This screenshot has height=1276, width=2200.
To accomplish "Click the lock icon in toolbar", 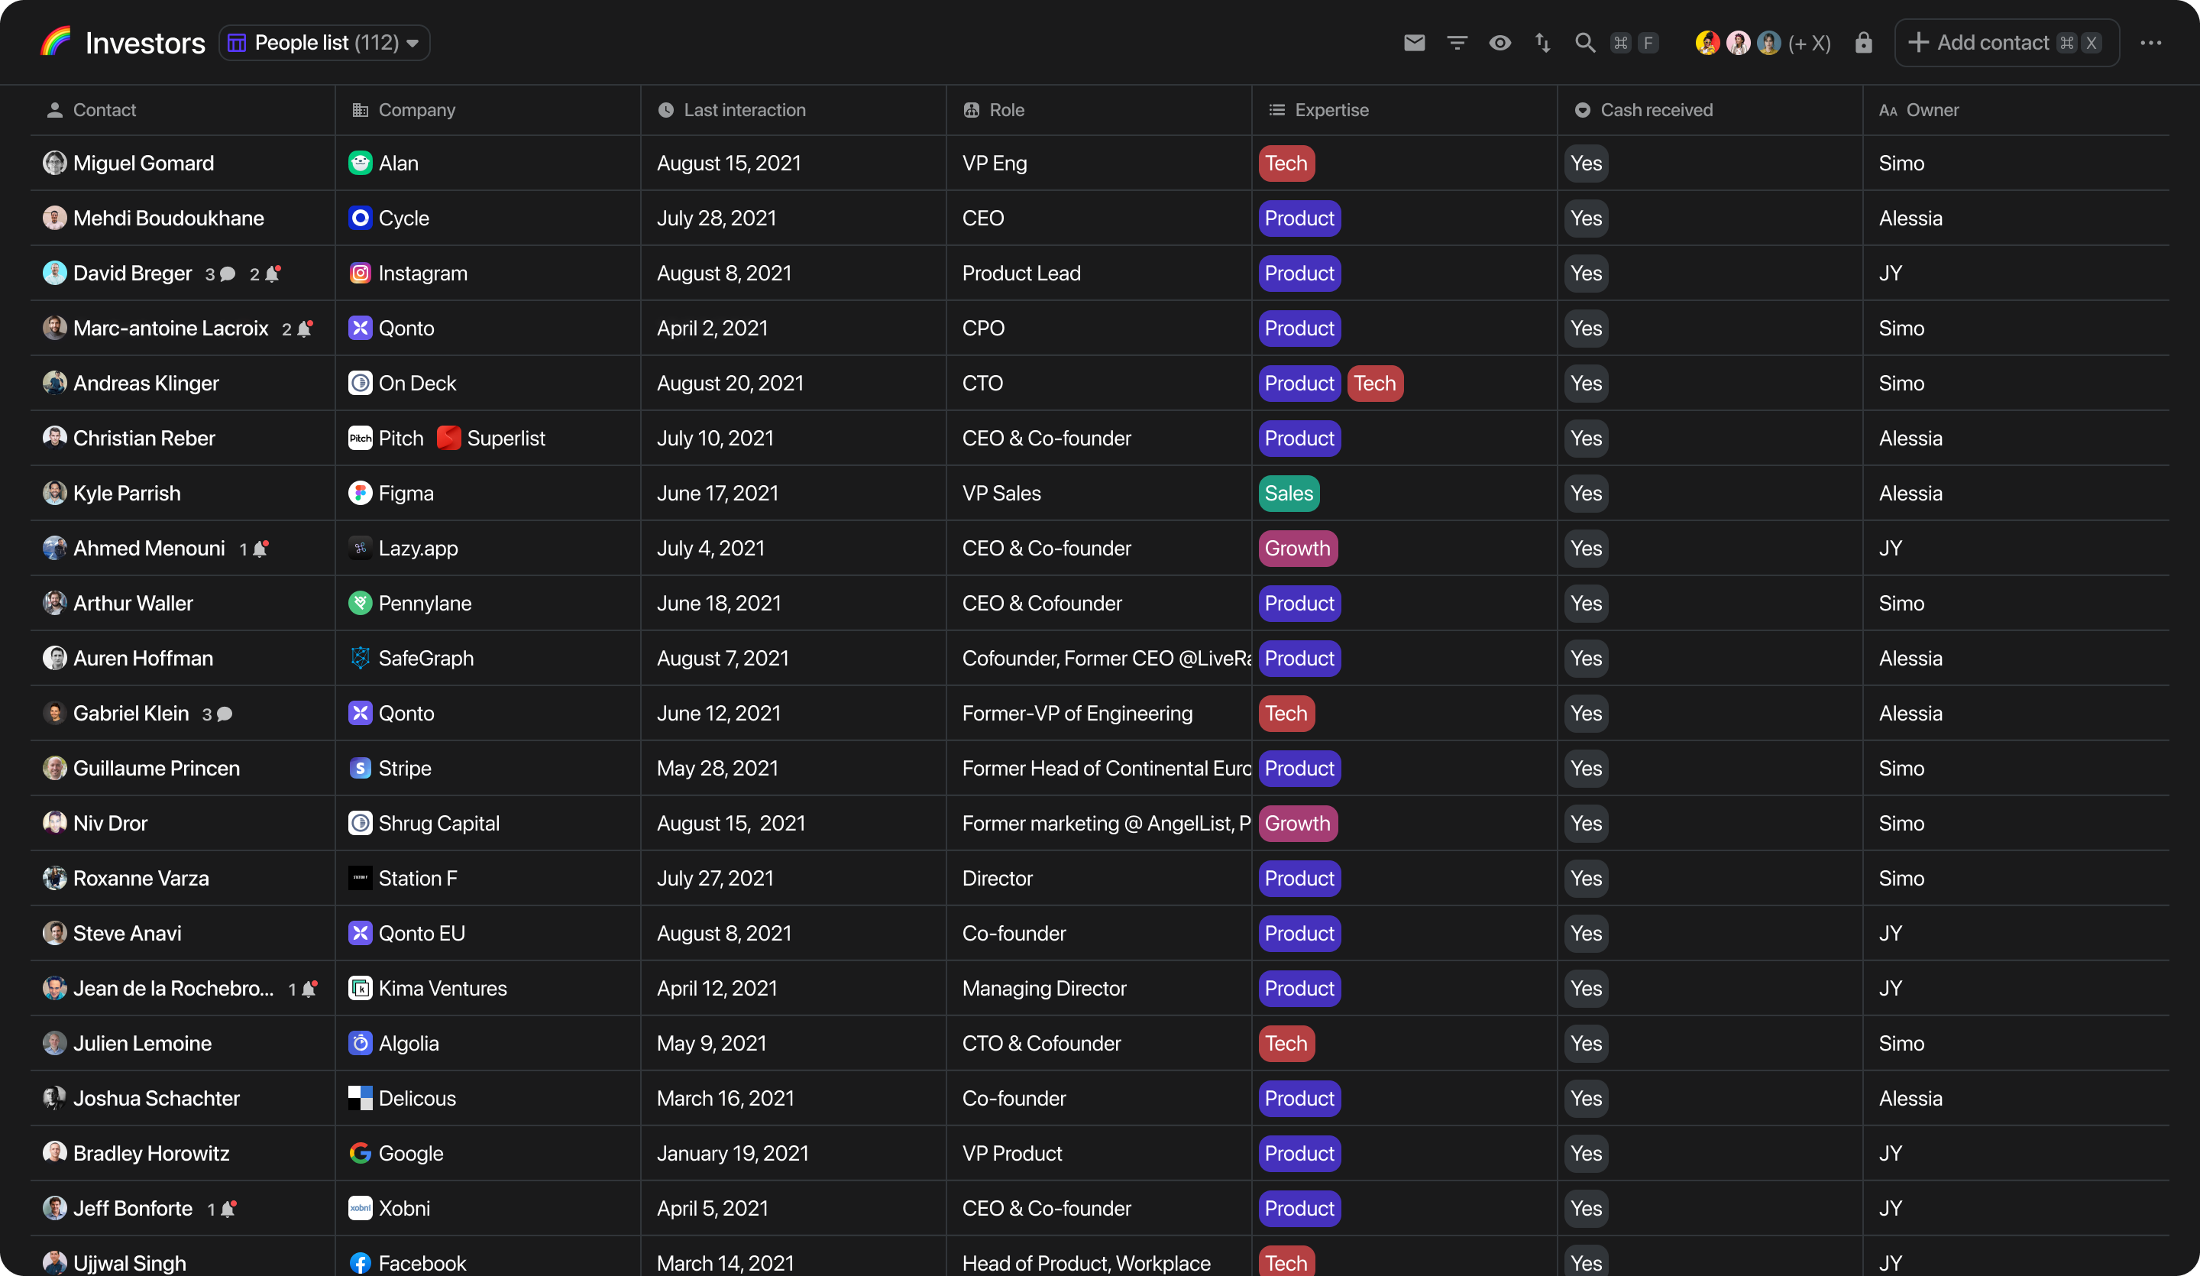I will click(1864, 43).
